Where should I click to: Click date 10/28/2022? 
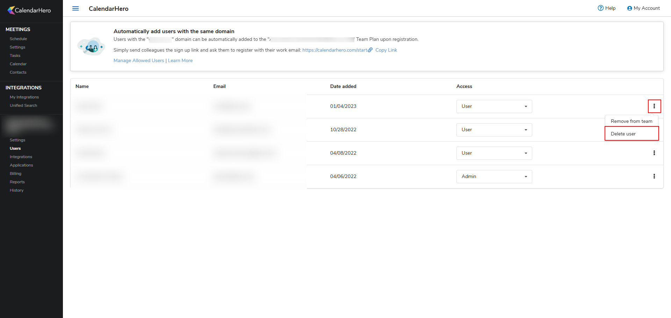343,130
